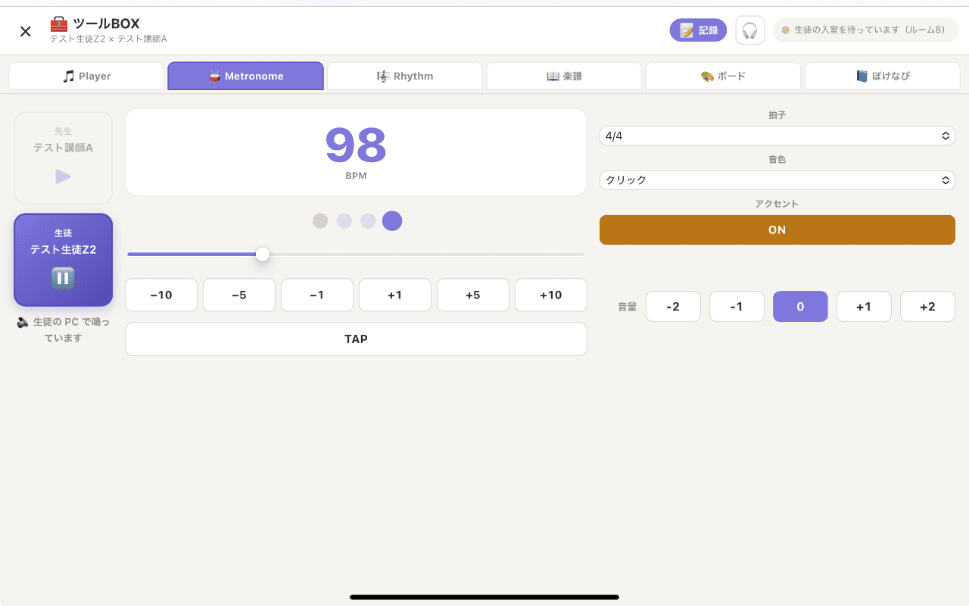Tap the TAP tempo button
Image resolution: width=969 pixels, height=606 pixels.
click(x=356, y=339)
